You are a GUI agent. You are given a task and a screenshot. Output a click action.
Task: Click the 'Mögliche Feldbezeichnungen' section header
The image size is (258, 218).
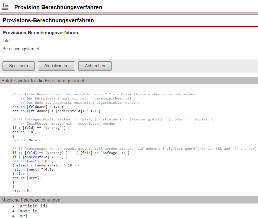31,200
